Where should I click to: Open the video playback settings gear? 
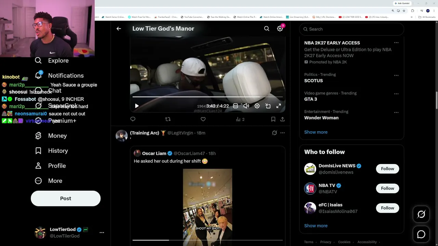pos(257,106)
